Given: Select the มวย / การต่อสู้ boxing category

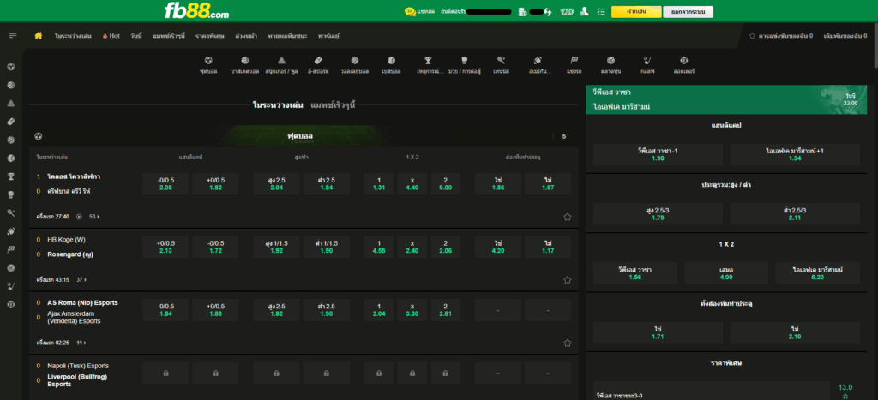Looking at the screenshot, I should coord(464,65).
